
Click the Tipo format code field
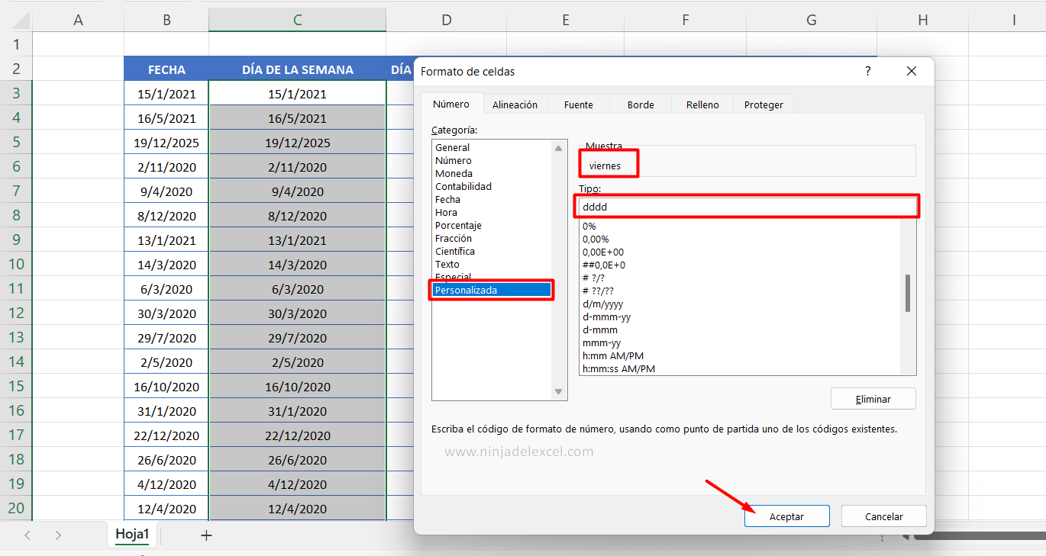(747, 207)
